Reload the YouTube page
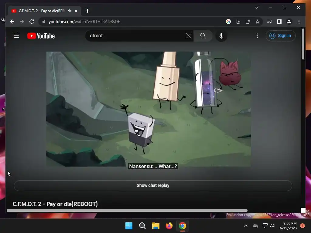Image resolution: width=311 pixels, height=233 pixels. point(32,22)
